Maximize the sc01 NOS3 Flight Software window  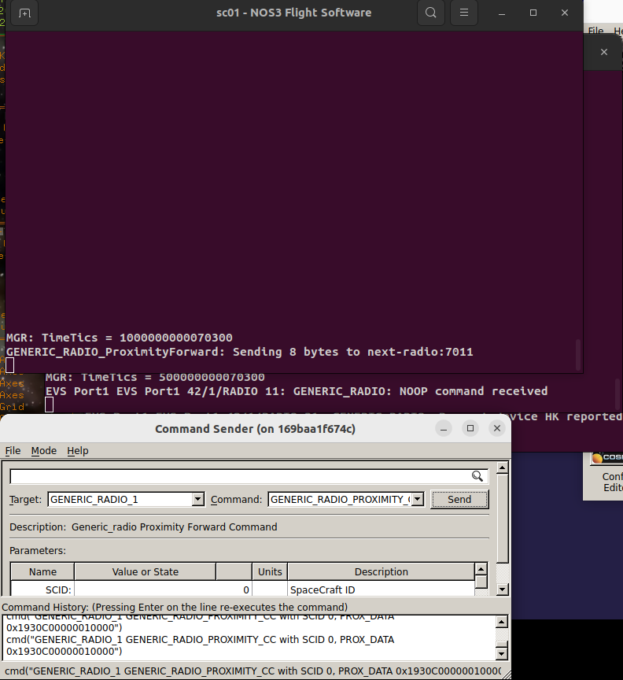click(x=533, y=13)
